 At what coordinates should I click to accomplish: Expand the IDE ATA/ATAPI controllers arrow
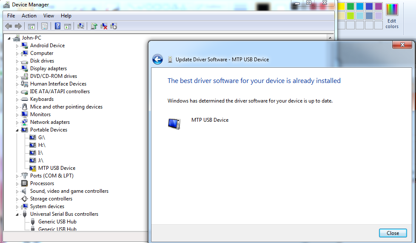(x=17, y=92)
